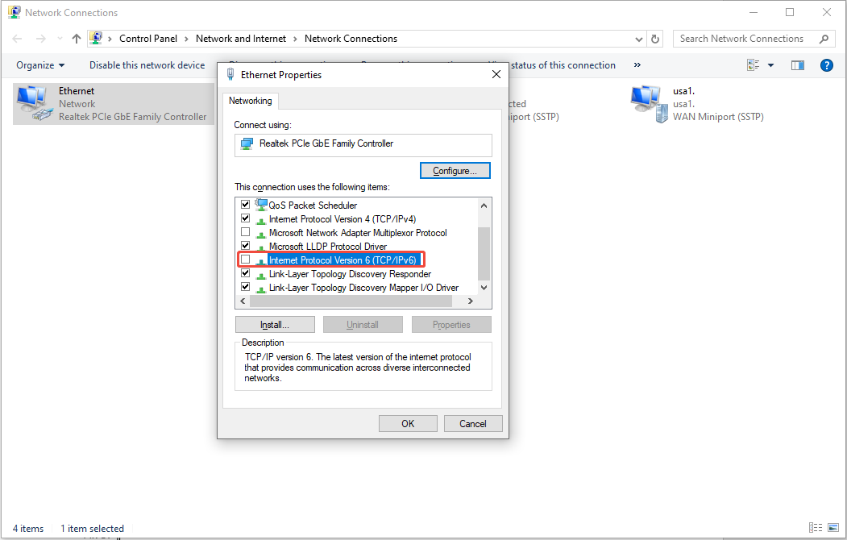Click Network Connections window title icon

click(x=15, y=12)
